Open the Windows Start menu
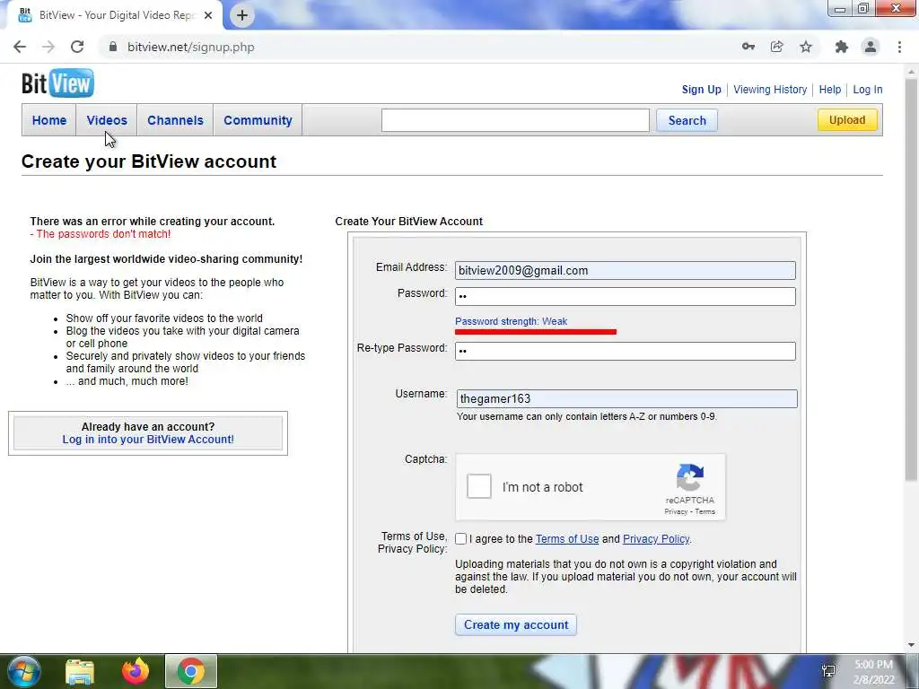 coord(23,671)
